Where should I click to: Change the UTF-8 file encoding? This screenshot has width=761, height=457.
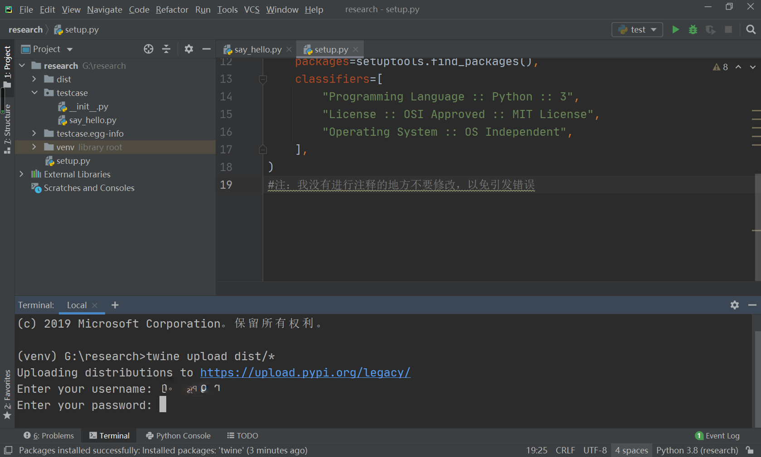click(595, 450)
